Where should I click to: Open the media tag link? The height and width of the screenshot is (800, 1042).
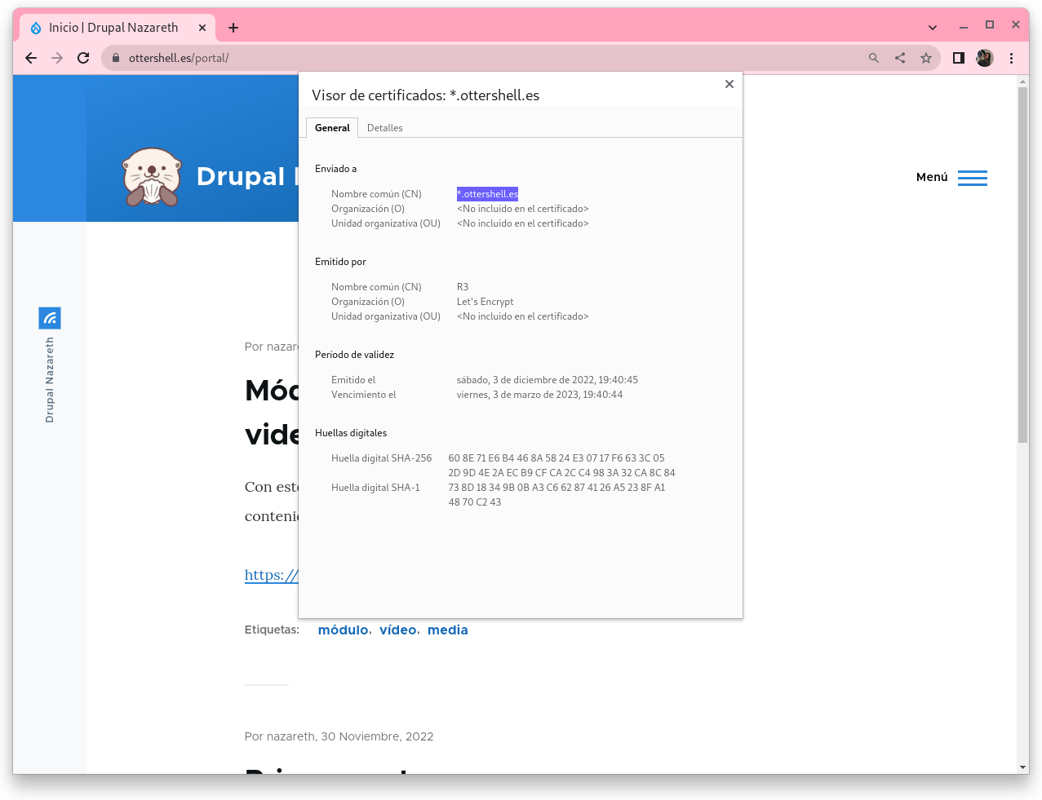pos(447,630)
